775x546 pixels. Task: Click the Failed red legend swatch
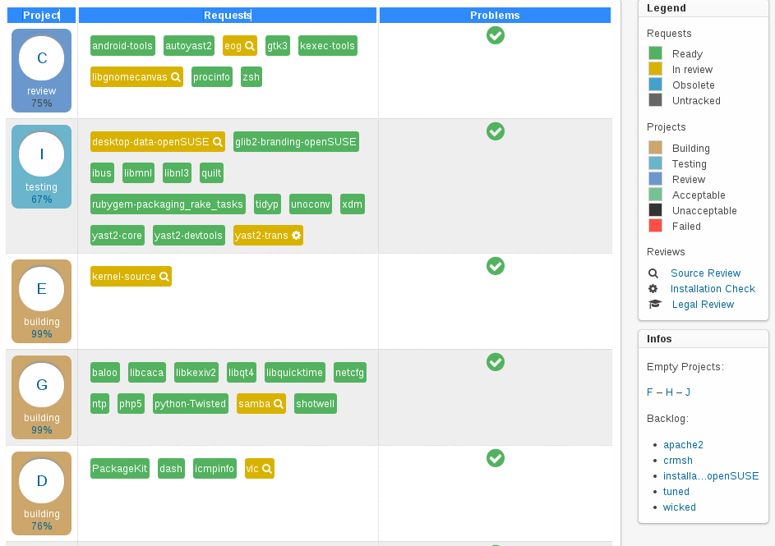coord(655,226)
